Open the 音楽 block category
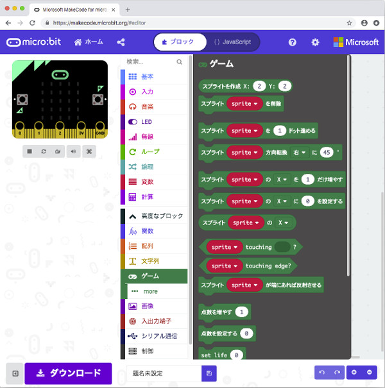The height and width of the screenshot is (388, 385). 154,106
